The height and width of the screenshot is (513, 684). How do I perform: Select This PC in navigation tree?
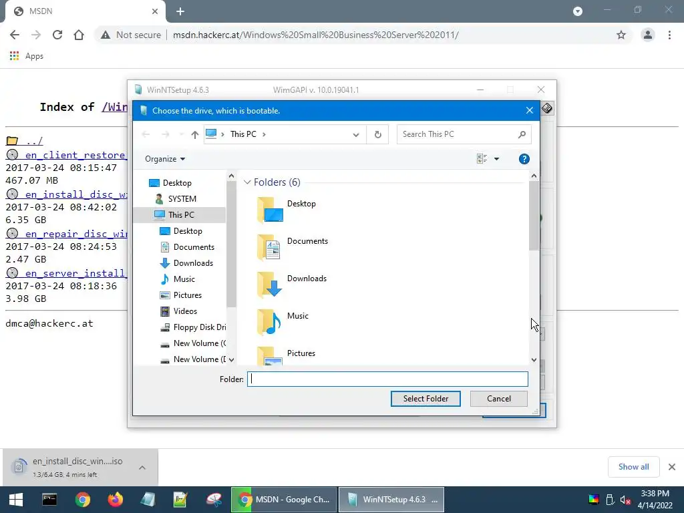(x=179, y=215)
